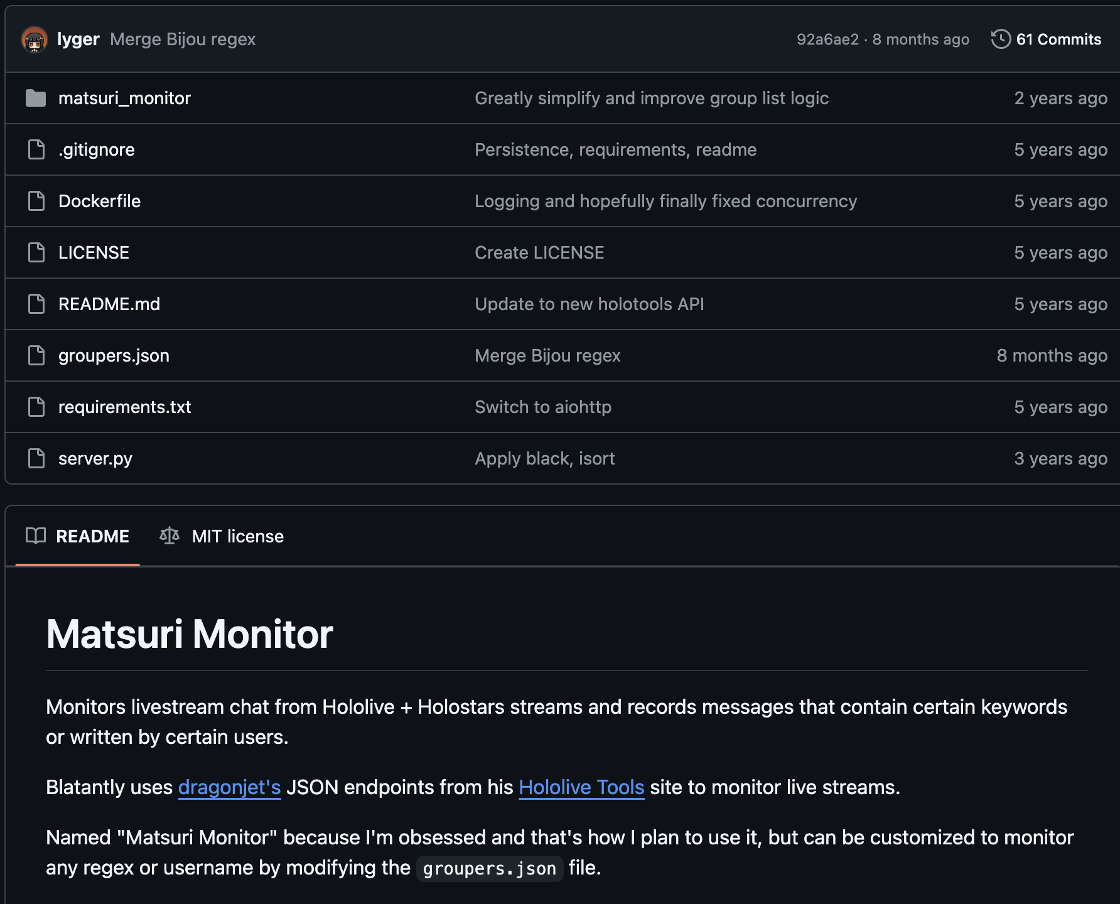Click the server.py file icon
Screen dimensions: 1120x904
(x=36, y=459)
